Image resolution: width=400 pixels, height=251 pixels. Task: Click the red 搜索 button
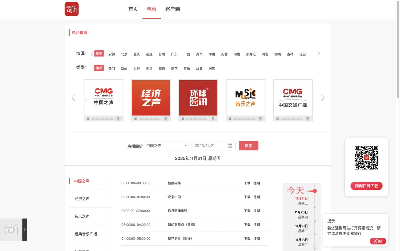(x=248, y=146)
